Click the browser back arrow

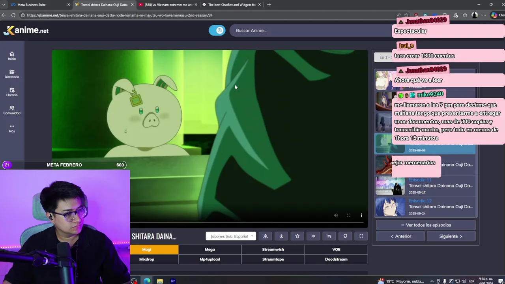click(x=4, y=15)
